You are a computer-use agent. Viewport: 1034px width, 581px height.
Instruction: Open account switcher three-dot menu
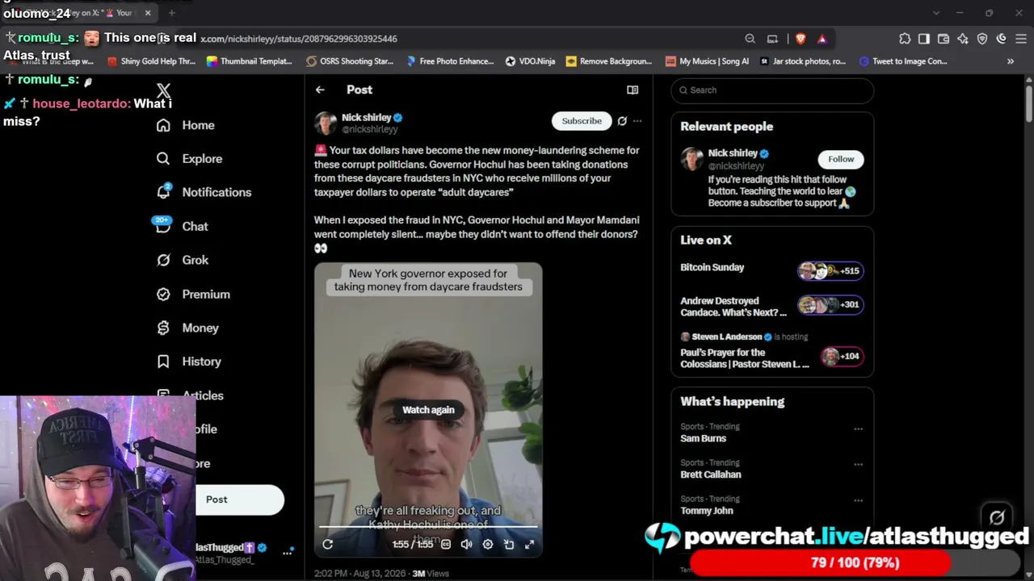[287, 553]
